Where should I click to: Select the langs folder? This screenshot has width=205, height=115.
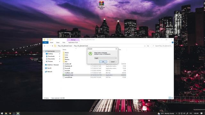[66, 57]
